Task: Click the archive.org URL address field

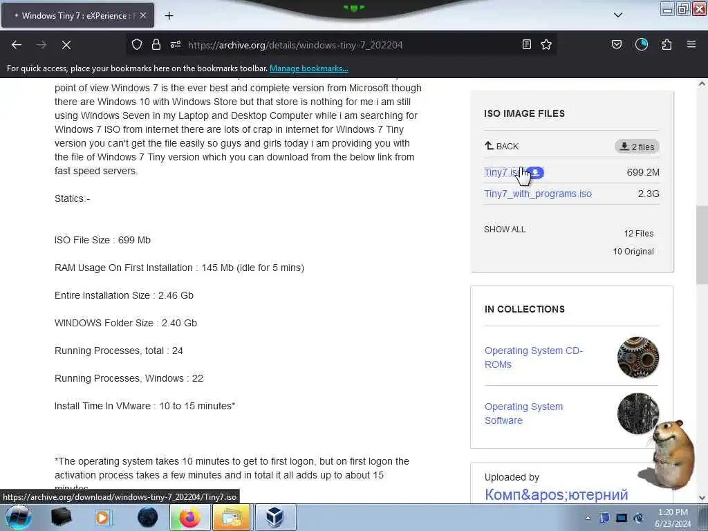Action: pos(295,45)
